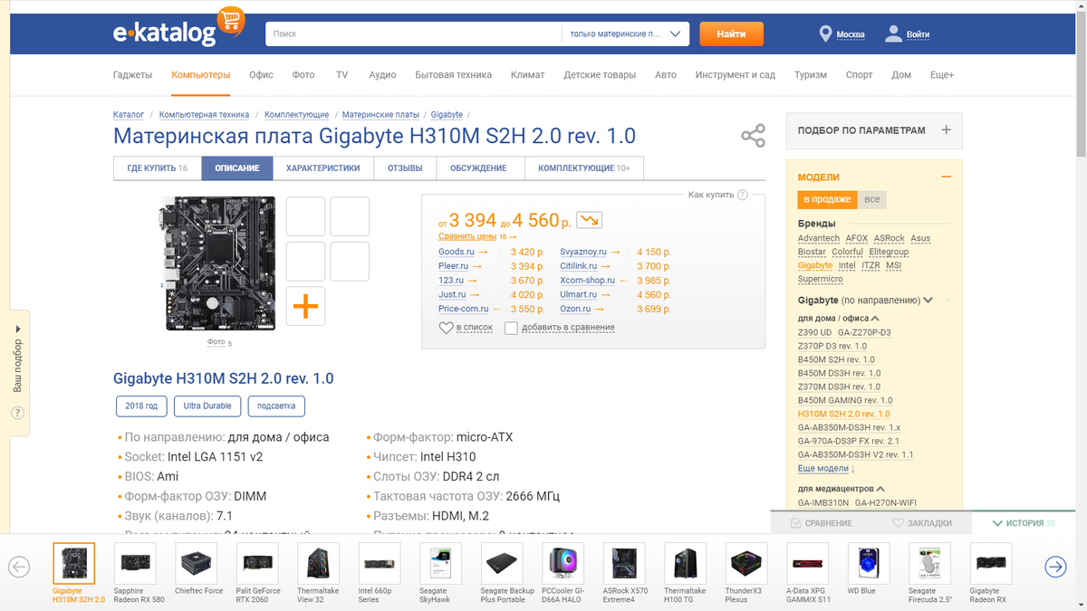Screen dimensions: 1087x611
Task: Click the share icon beside product title
Action: pos(753,136)
